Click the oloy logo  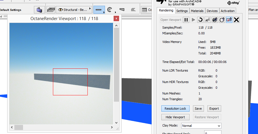pos(234,3)
